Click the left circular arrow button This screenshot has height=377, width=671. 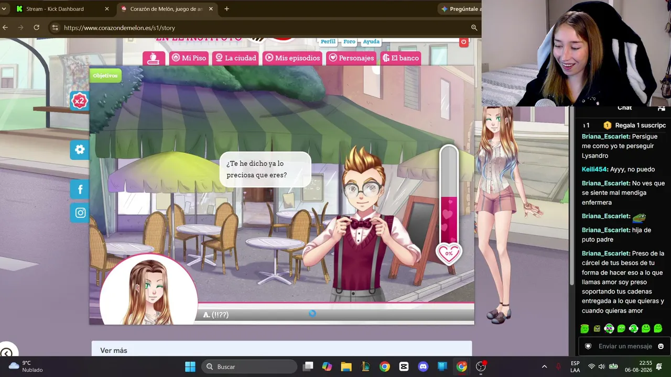(x=6, y=353)
